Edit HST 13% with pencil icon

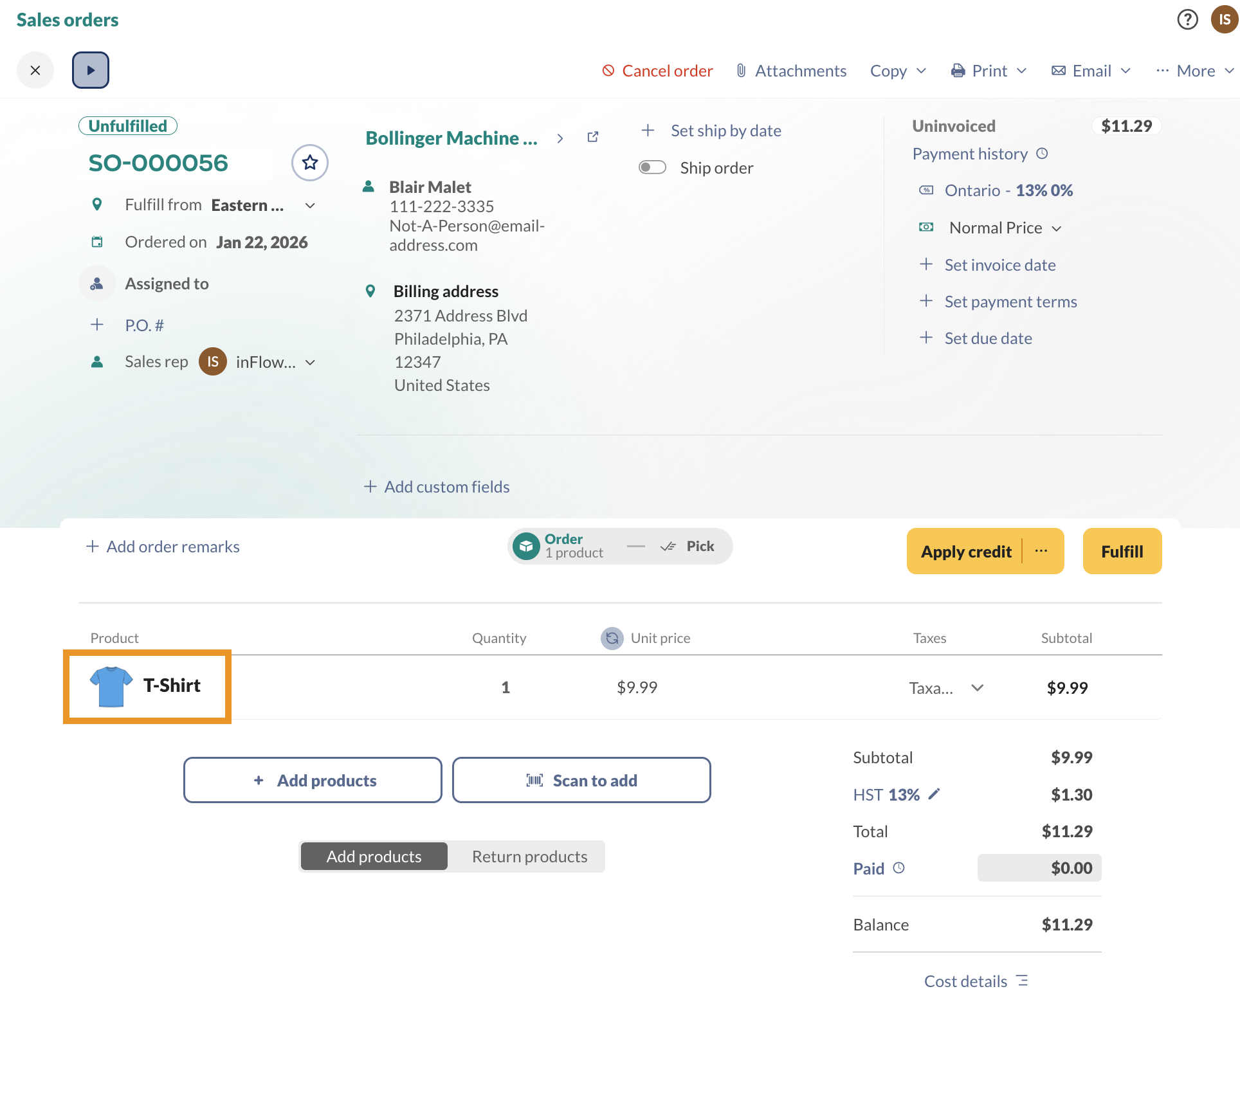coord(935,794)
